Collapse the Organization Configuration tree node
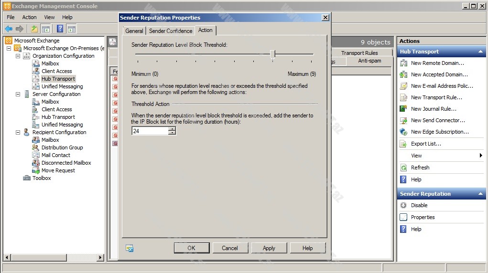The height and width of the screenshot is (273, 488). click(x=18, y=56)
